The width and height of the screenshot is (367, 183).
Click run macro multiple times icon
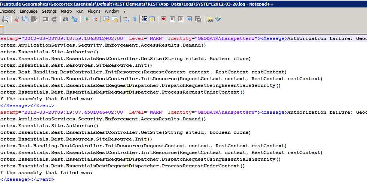tap(189, 19)
